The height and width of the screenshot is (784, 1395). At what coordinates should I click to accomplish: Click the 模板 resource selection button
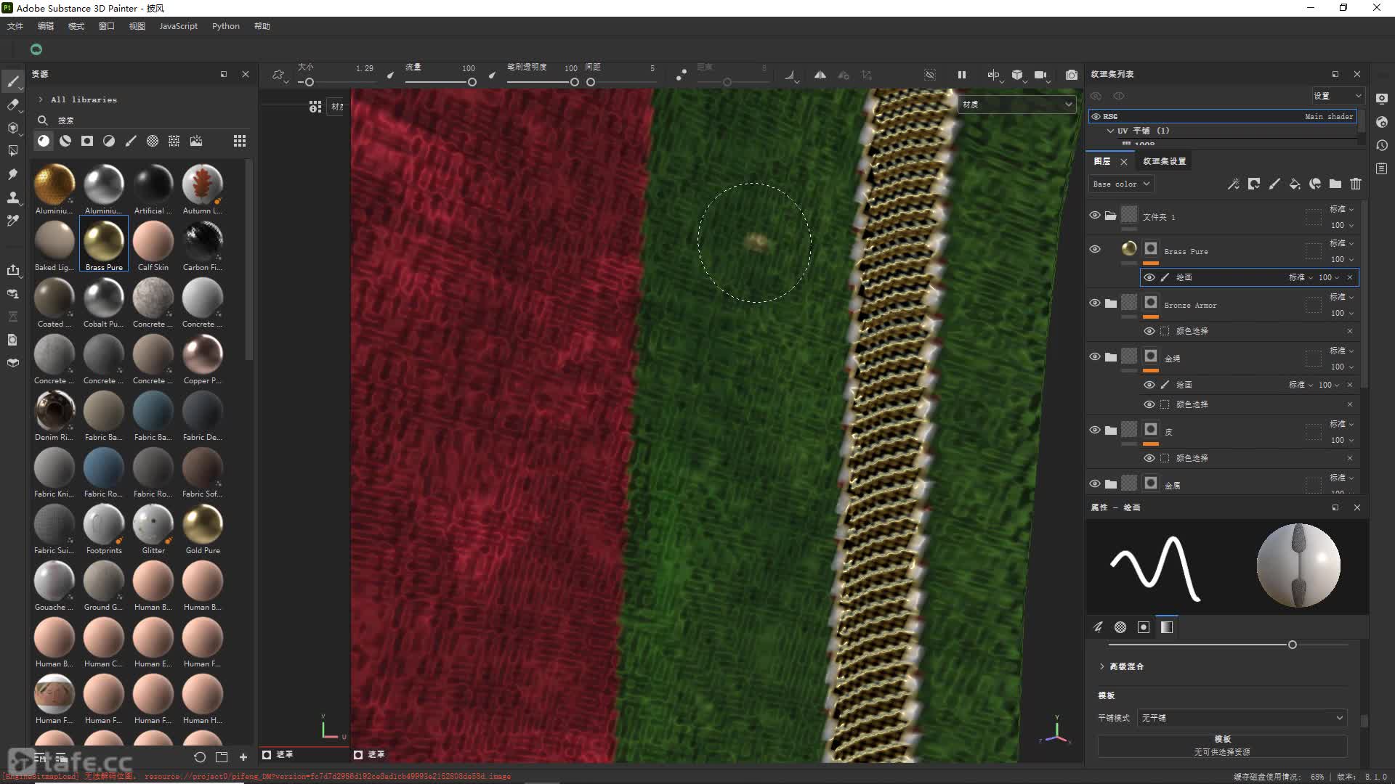click(1222, 746)
